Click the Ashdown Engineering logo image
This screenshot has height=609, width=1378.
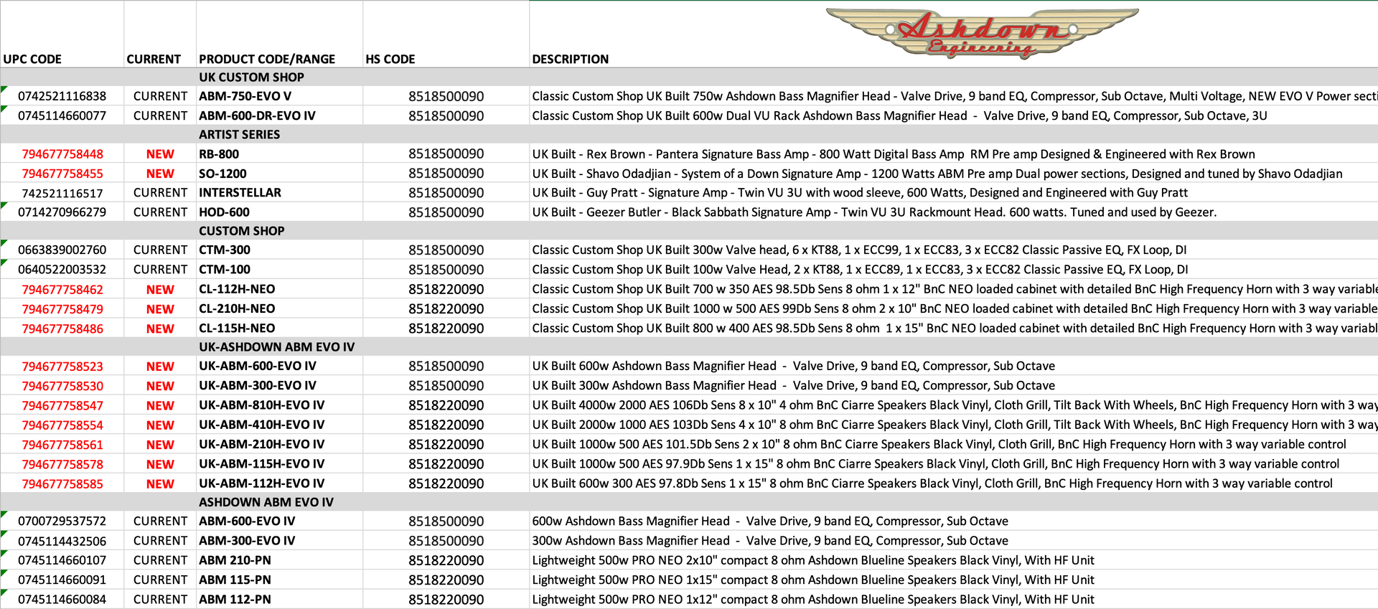(x=983, y=33)
